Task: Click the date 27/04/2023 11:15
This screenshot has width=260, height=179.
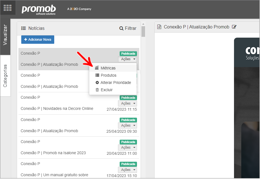Action: [122, 109]
